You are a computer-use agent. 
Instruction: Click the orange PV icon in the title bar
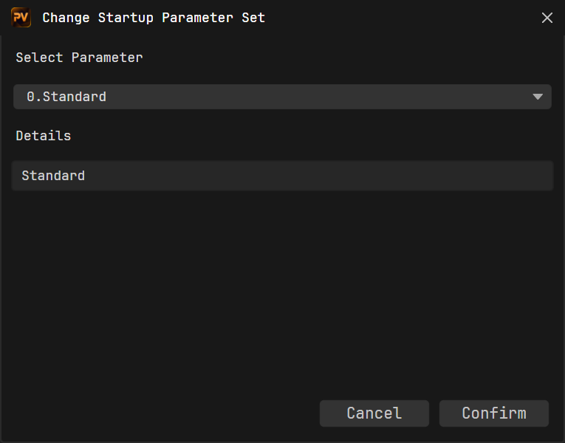[x=21, y=17]
